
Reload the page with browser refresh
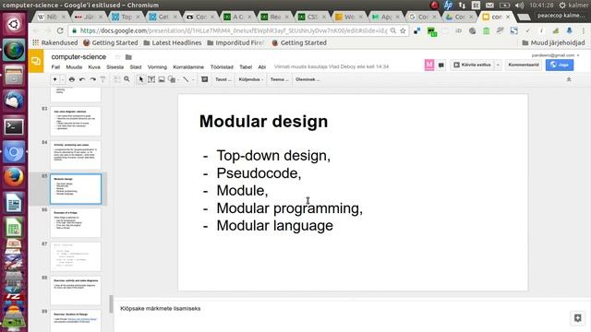coord(60,30)
